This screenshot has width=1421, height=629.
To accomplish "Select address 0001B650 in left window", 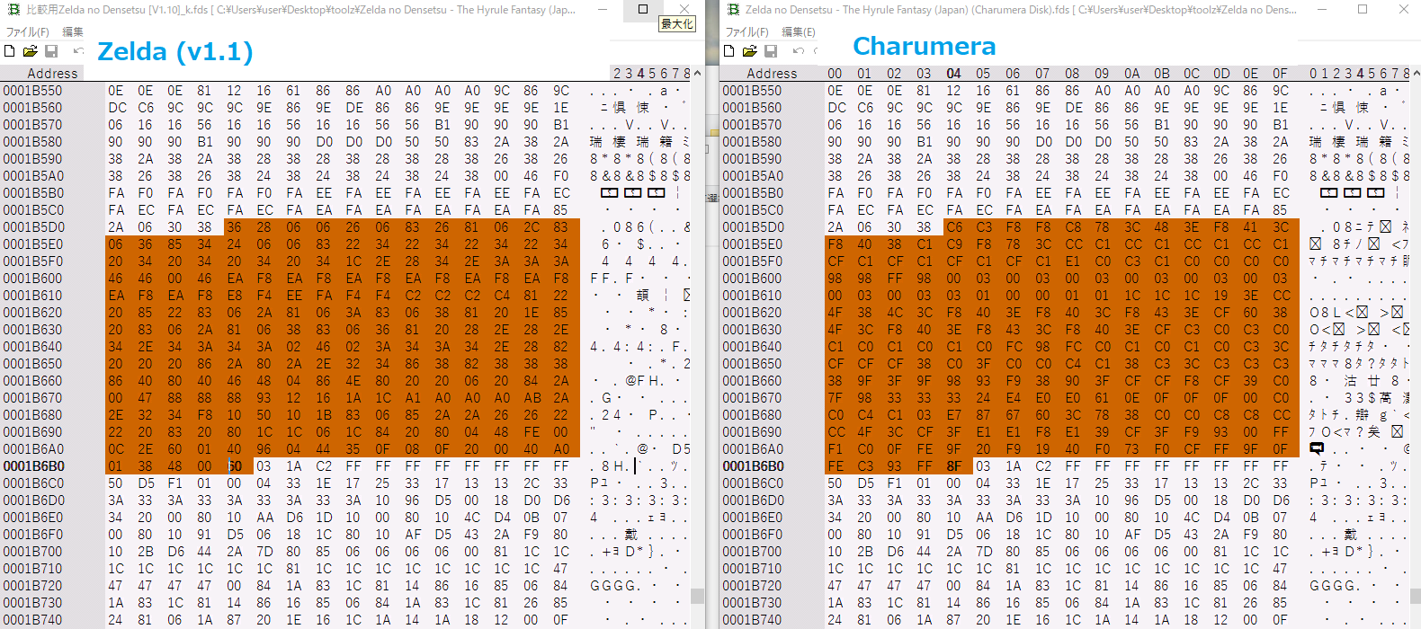I will pyautogui.click(x=33, y=364).
